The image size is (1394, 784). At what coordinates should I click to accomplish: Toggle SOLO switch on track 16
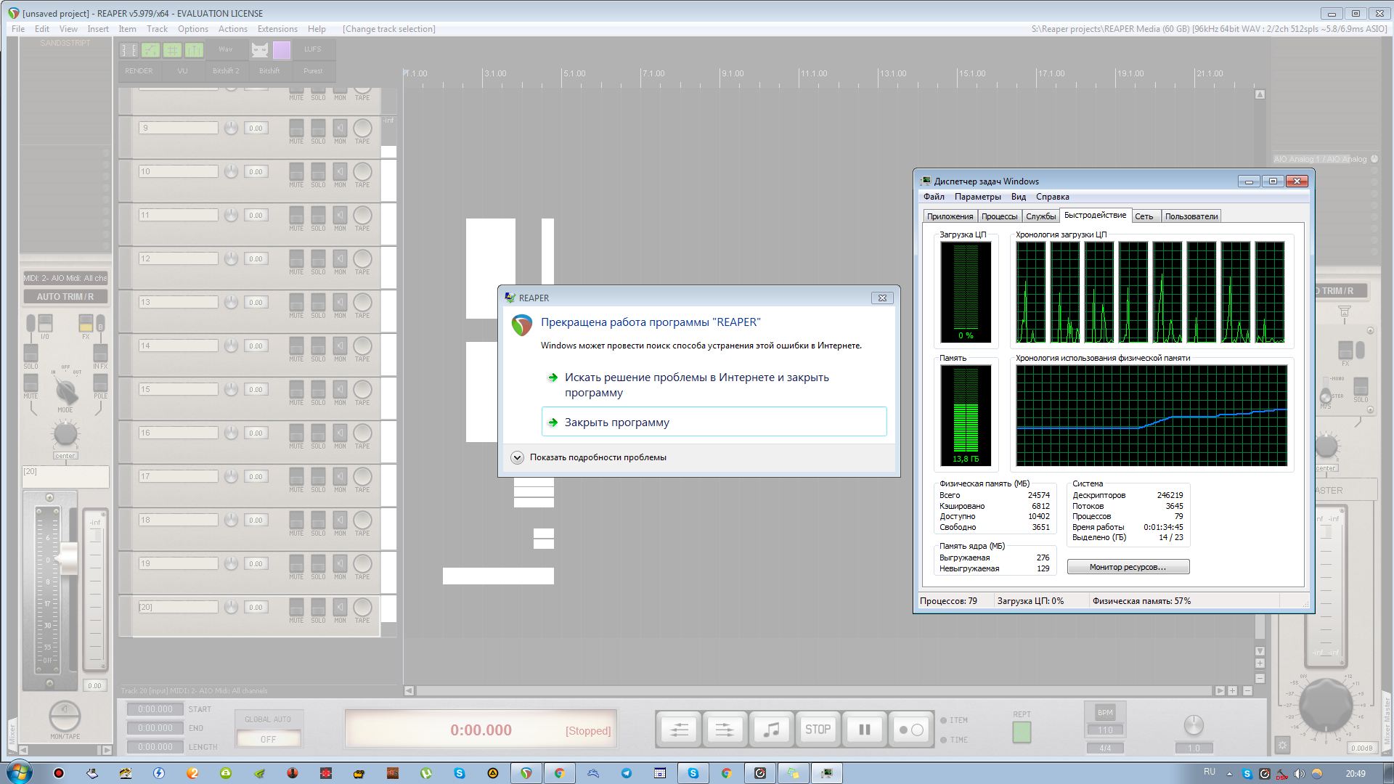coord(318,433)
